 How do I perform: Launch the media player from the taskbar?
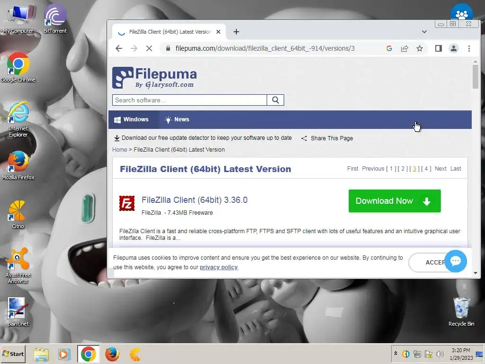[64, 355]
